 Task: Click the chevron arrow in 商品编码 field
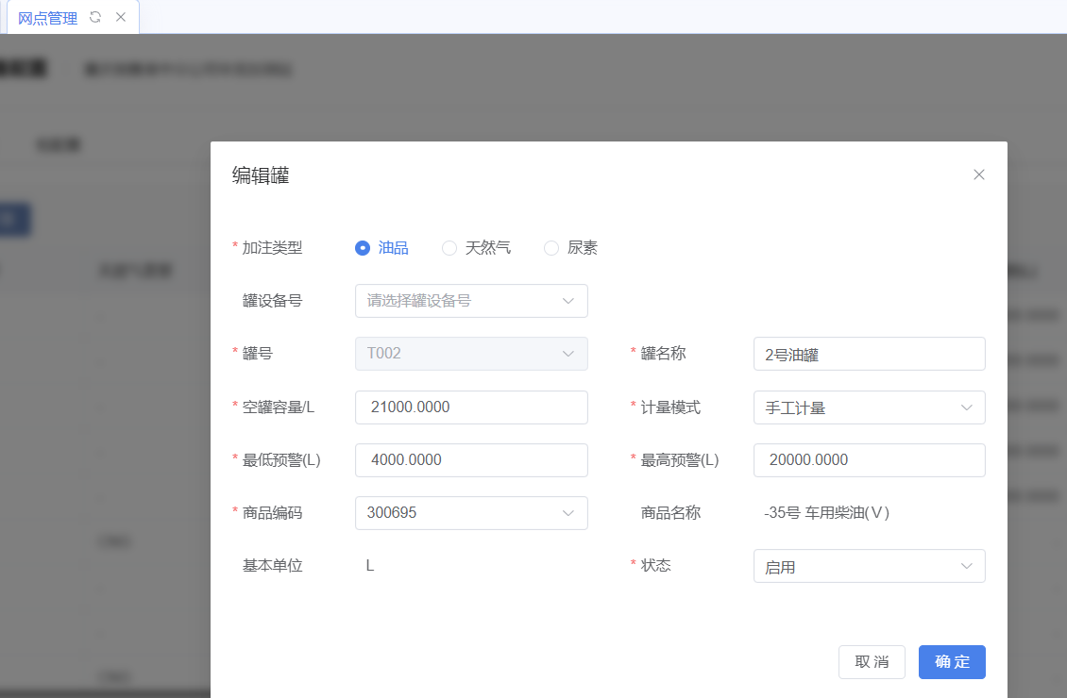point(568,513)
